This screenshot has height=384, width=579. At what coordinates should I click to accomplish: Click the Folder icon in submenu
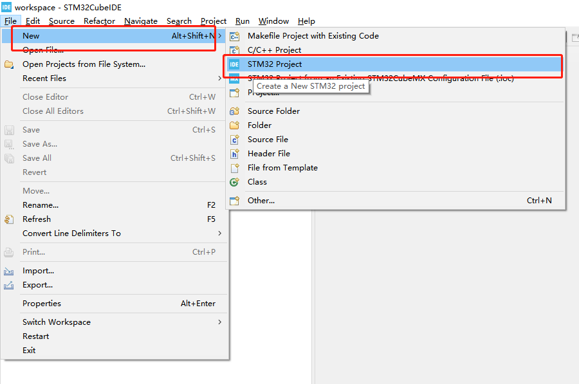(x=234, y=125)
